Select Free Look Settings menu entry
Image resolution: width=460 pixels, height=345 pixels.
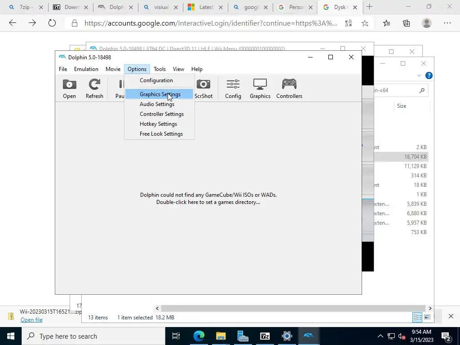pyautogui.click(x=159, y=134)
